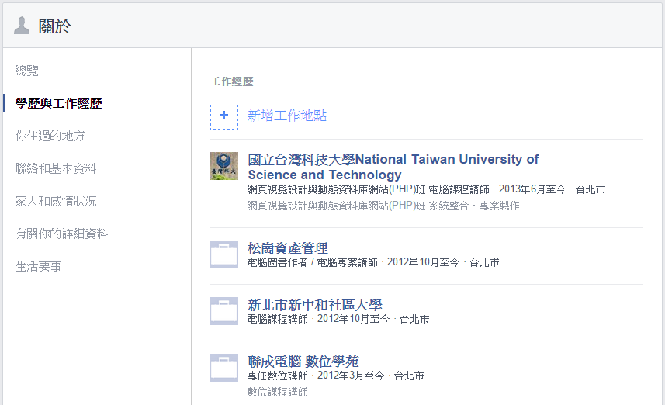
Task: Go to 你住過的地方 section
Action: (x=50, y=136)
